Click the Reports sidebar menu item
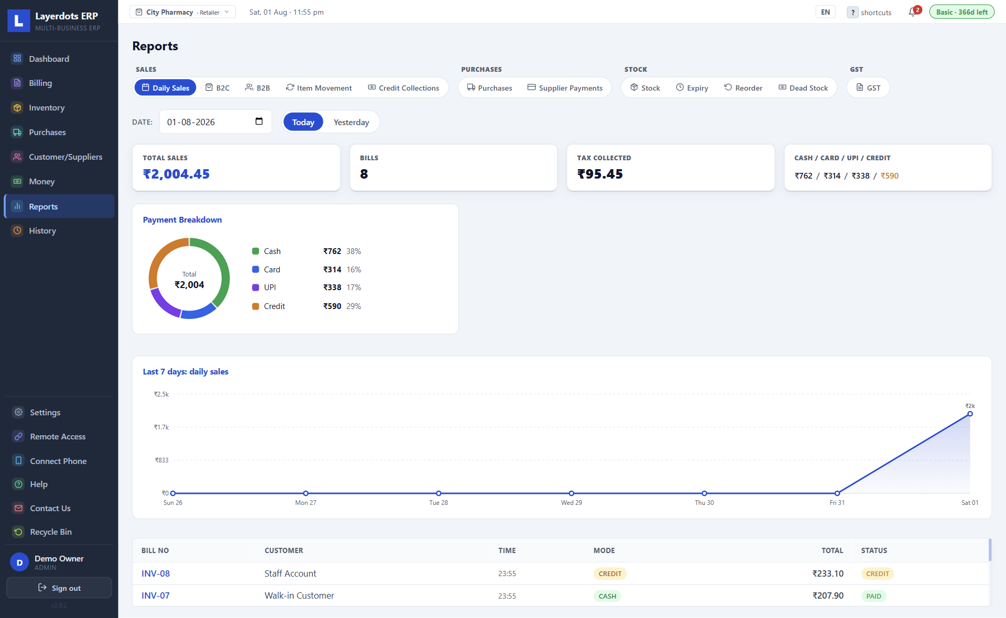The width and height of the screenshot is (1006, 618). 59,206
